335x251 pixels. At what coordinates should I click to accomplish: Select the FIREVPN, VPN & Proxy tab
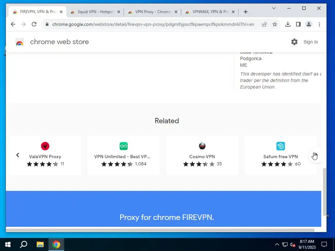tap(38, 12)
